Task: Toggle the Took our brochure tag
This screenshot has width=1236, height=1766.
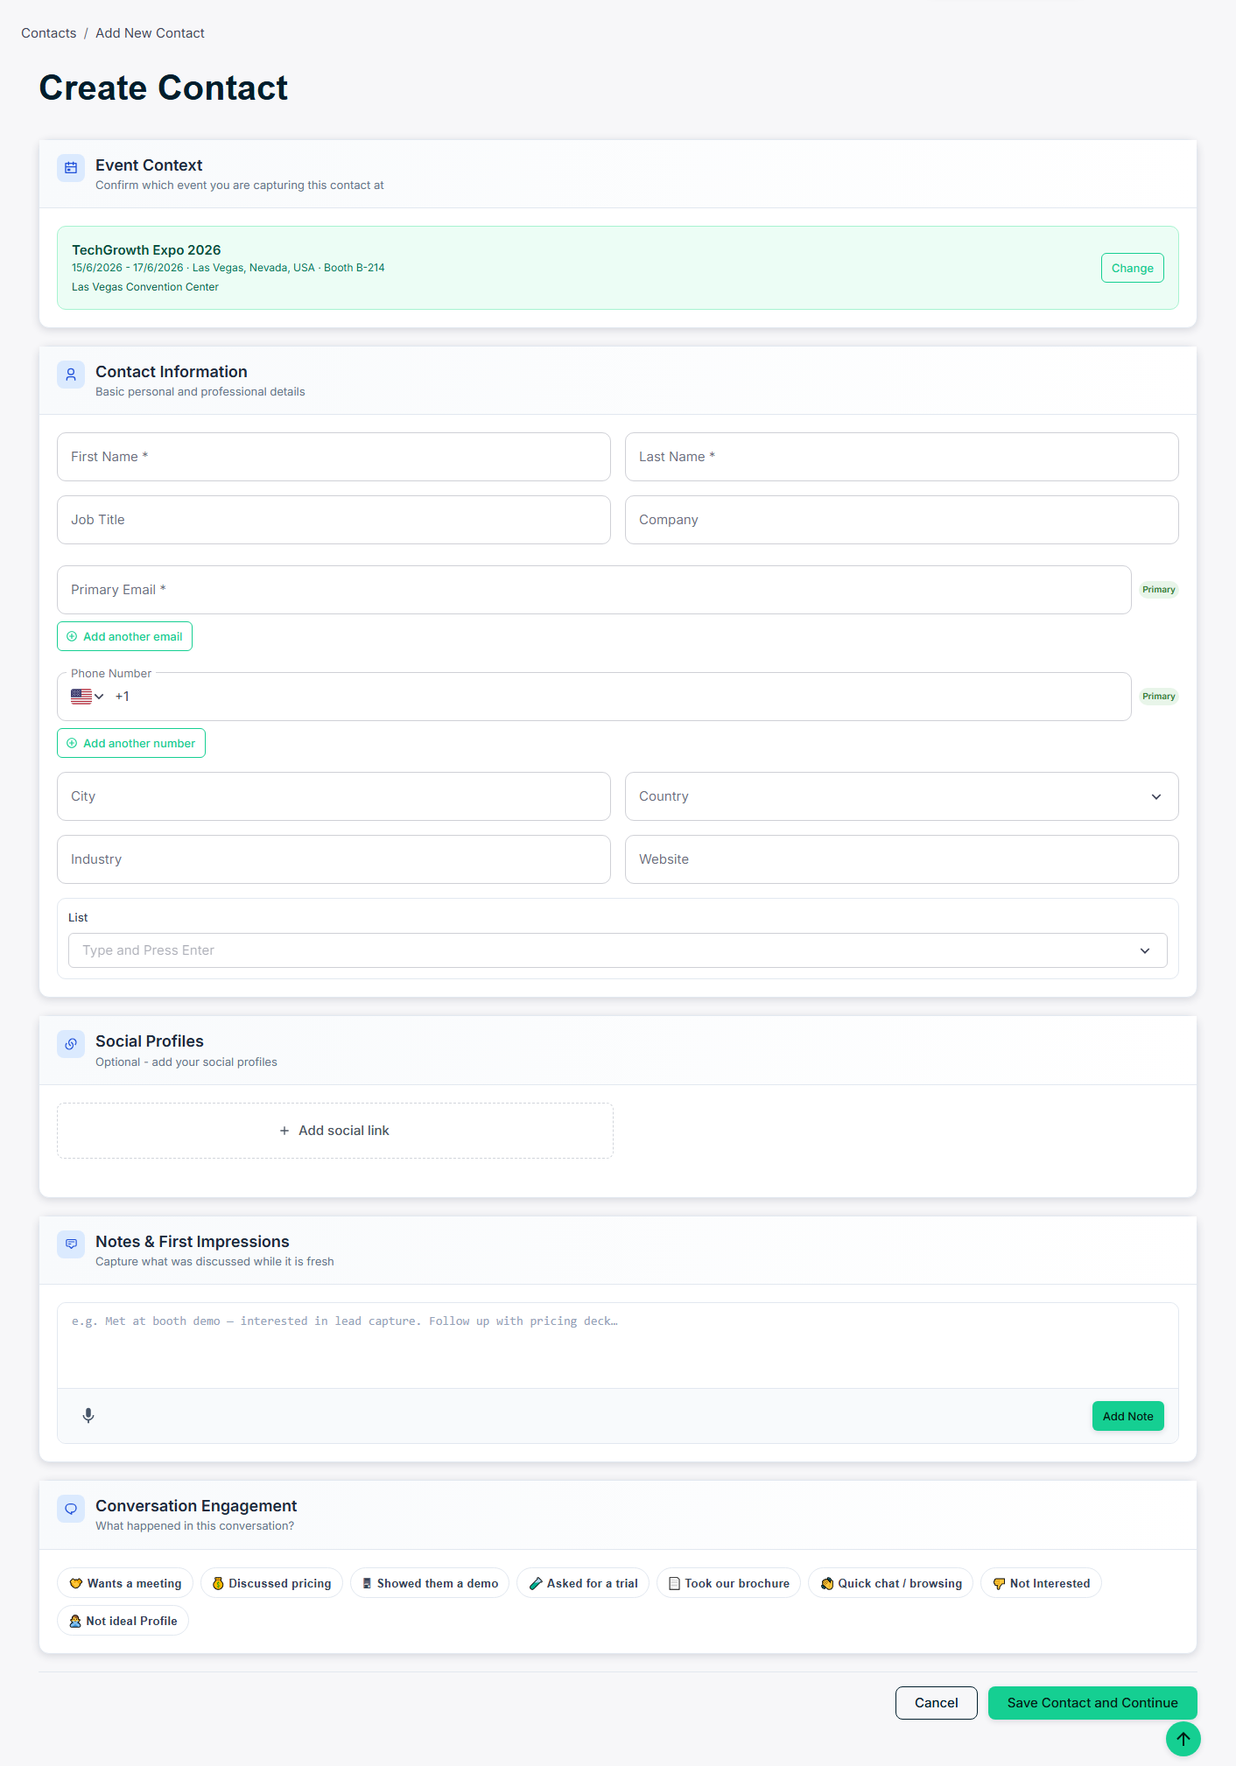Action: (728, 1582)
